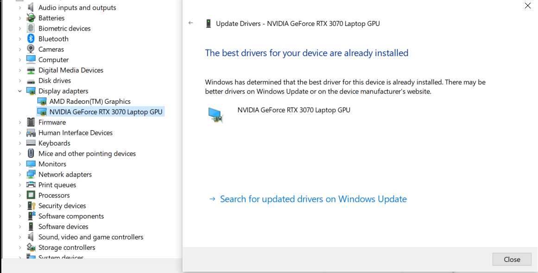The height and width of the screenshot is (273, 538).
Task: Click the Batteries category icon
Action: [x=31, y=18]
